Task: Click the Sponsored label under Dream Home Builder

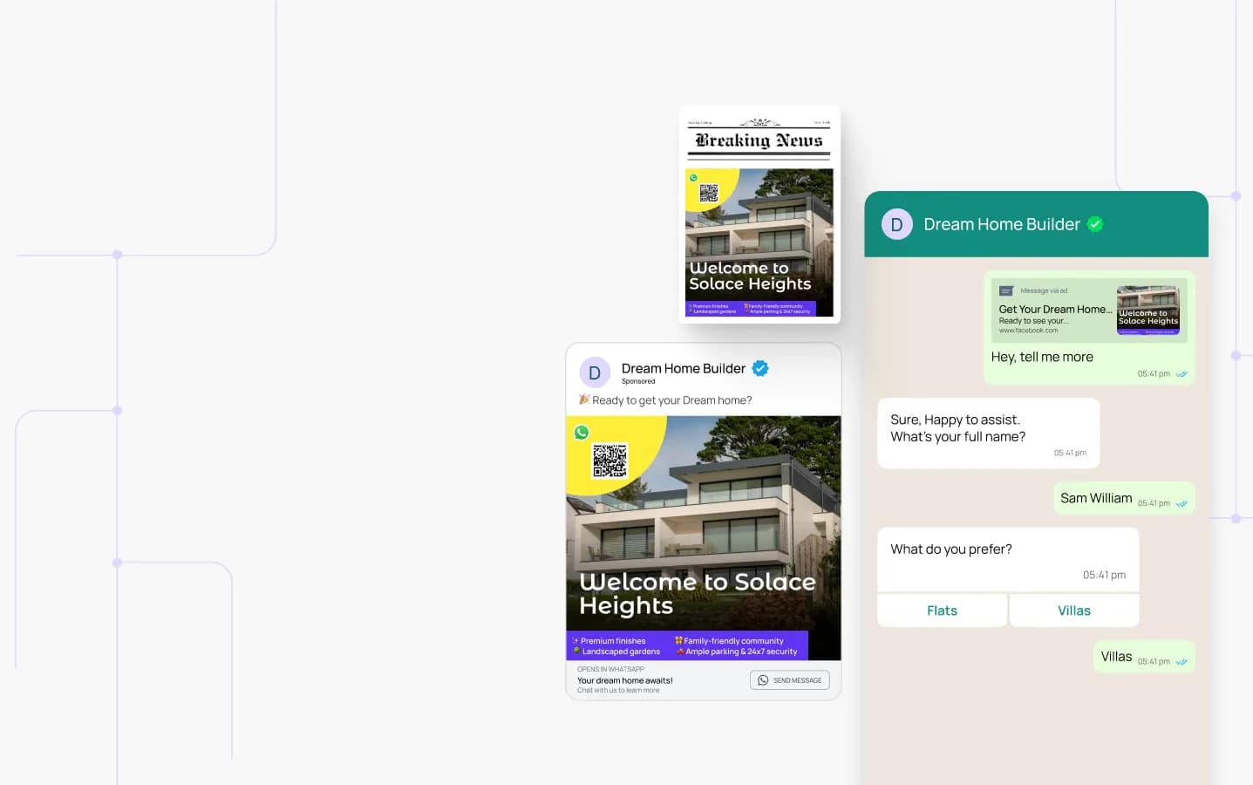Action: coord(637,381)
